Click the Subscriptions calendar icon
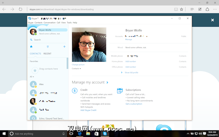This screenshot has height=137, width=219. (120, 91)
